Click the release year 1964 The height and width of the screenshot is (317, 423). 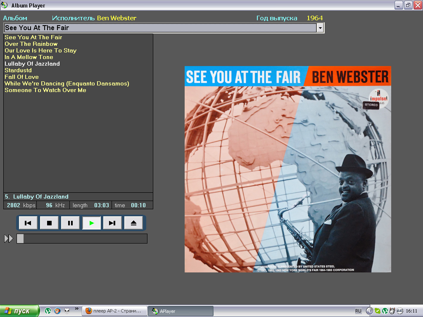pyautogui.click(x=314, y=18)
